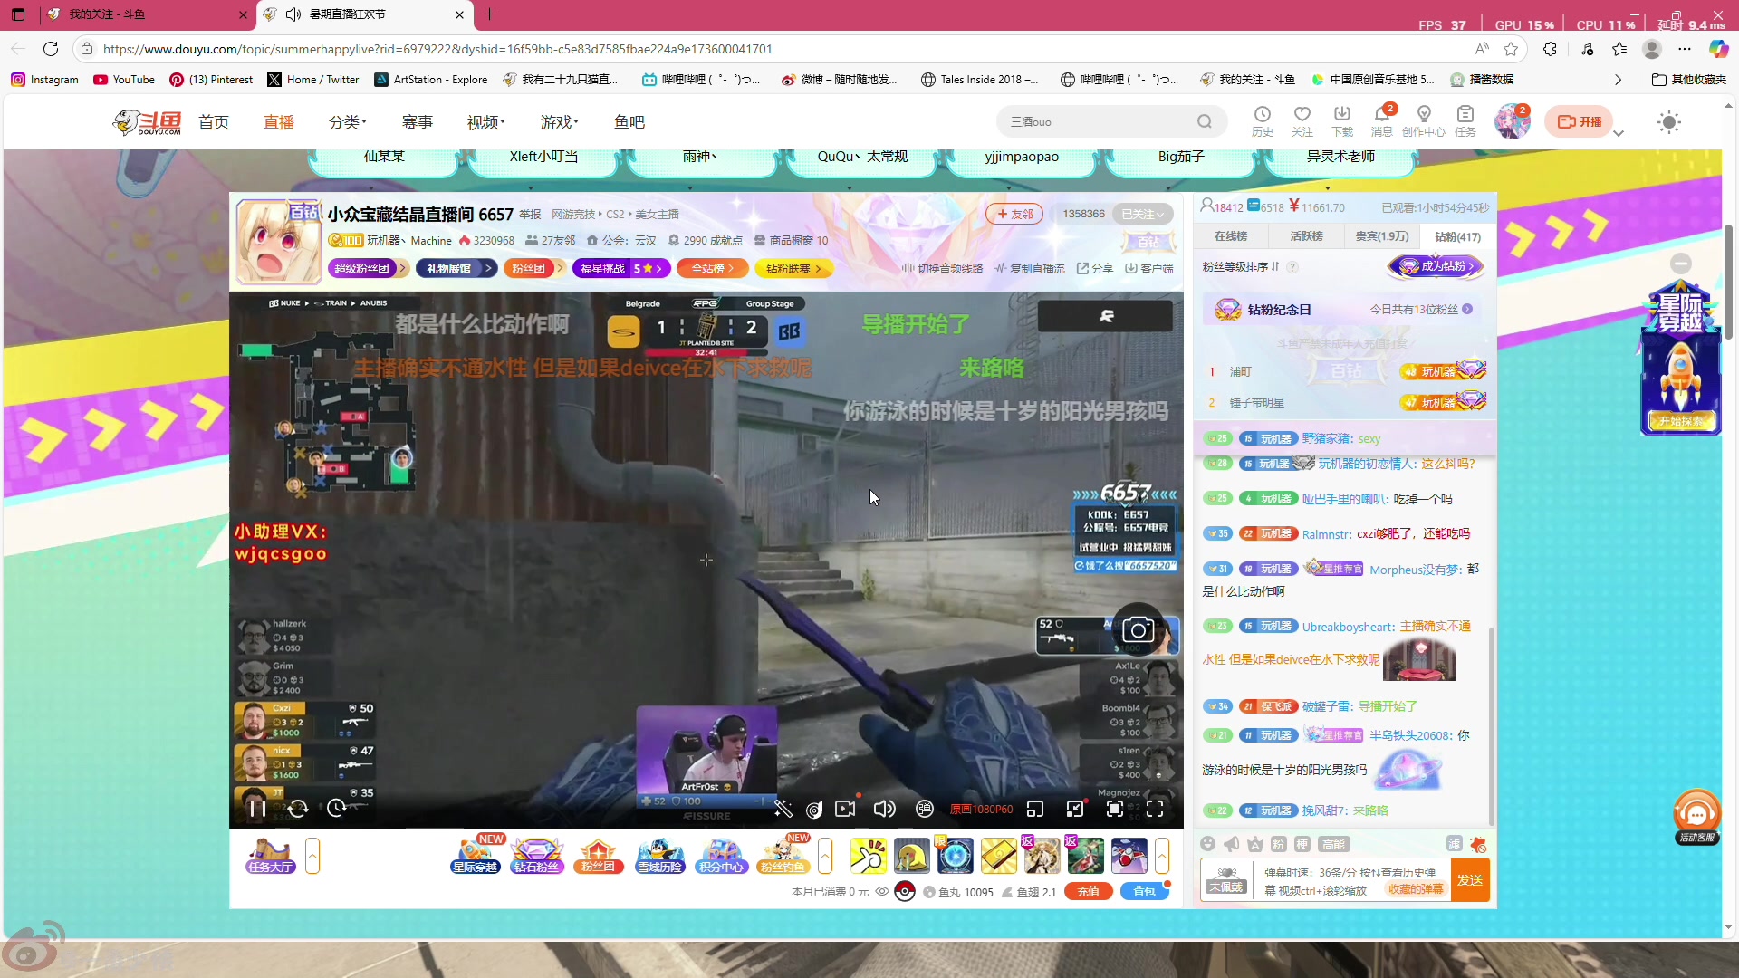The image size is (1739, 978).
Task: Click the refresh stream icon in player
Action: pyautogui.click(x=298, y=809)
